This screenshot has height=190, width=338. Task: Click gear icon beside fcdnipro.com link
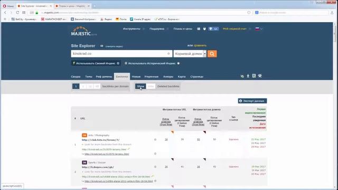(x=155, y=167)
